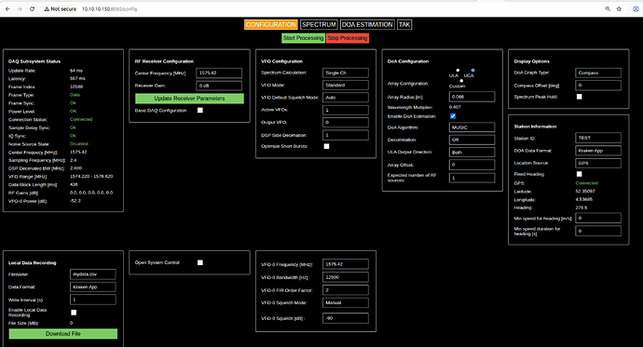This screenshot has height=347, width=643.
Task: Go back with the browser back arrow
Action: 7,8
